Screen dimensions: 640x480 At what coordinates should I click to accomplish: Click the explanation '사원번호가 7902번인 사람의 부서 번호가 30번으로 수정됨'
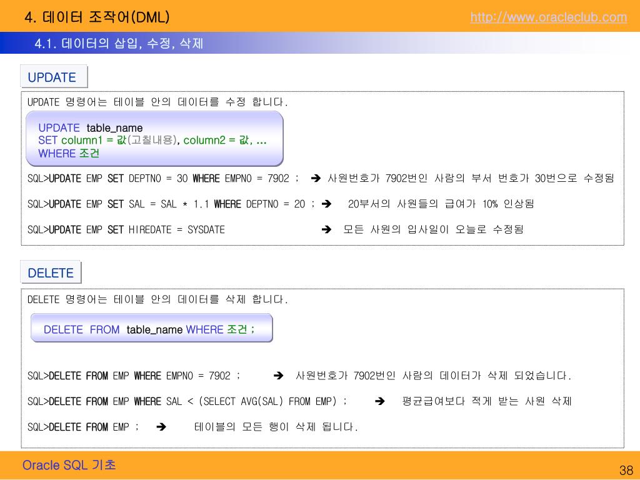click(x=471, y=178)
